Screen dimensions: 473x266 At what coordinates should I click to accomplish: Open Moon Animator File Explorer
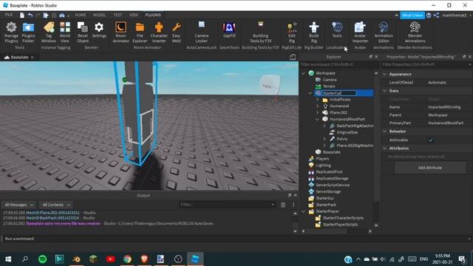[140, 33]
